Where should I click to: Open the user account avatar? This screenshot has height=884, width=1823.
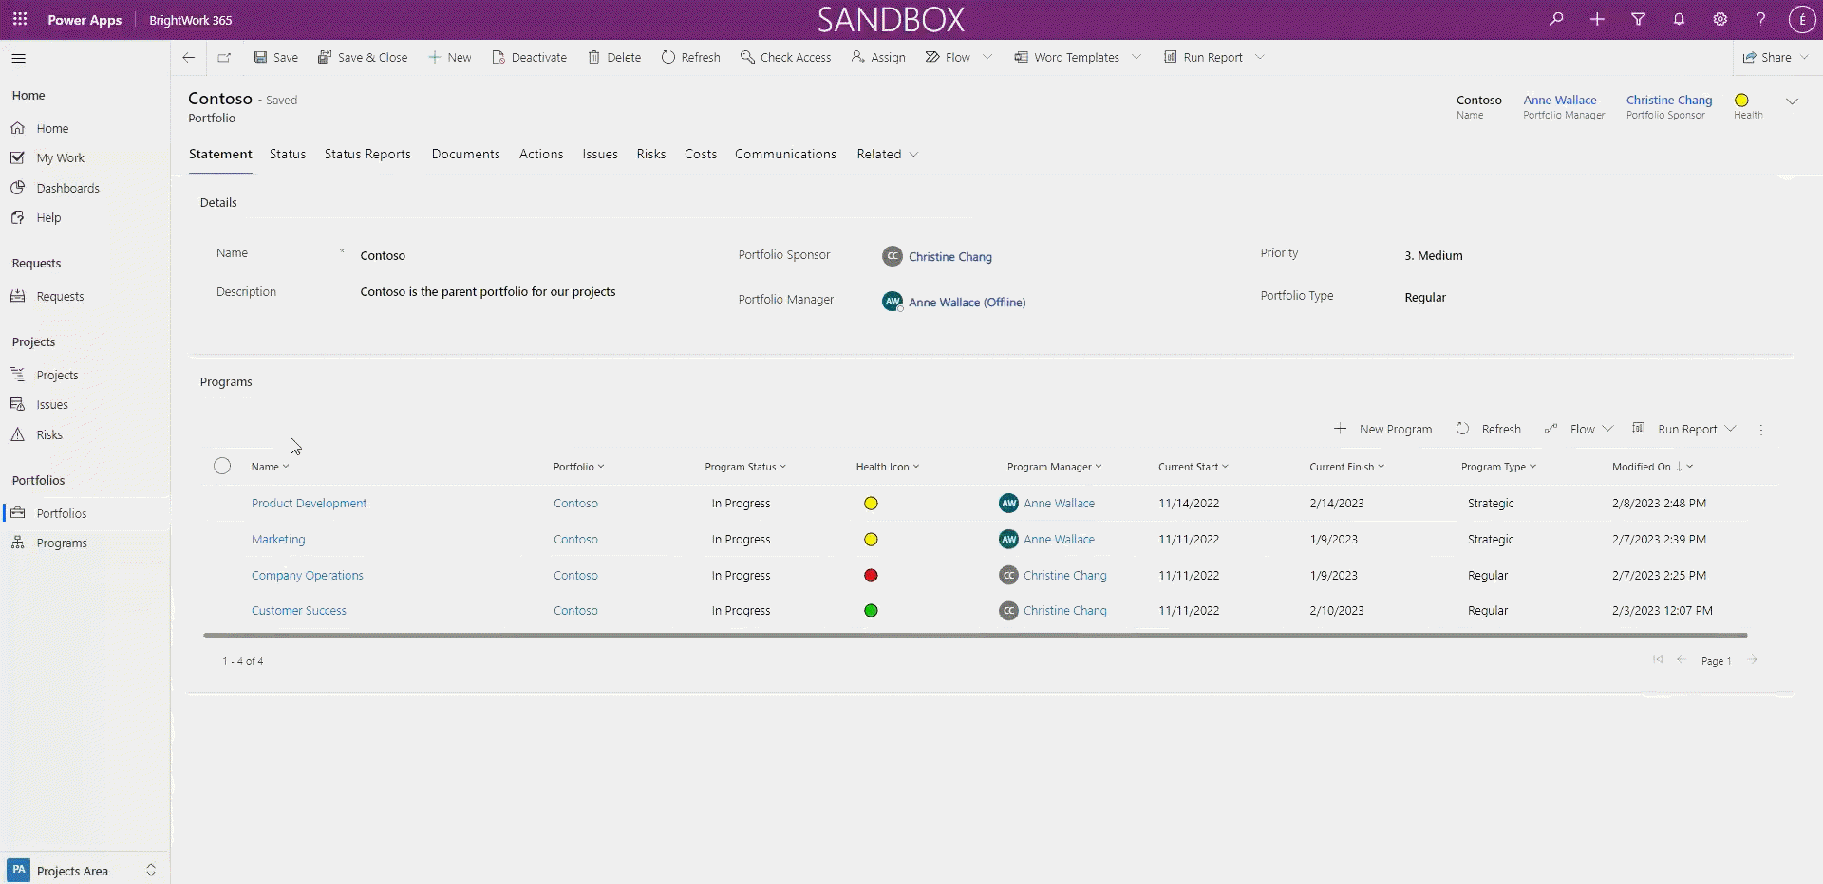click(x=1802, y=19)
